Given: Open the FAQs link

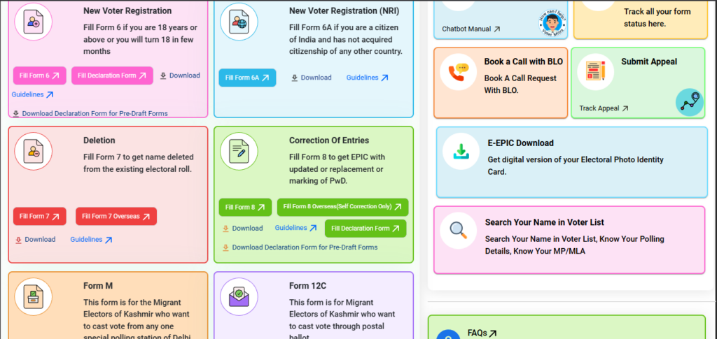Looking at the screenshot, I should 482,333.
